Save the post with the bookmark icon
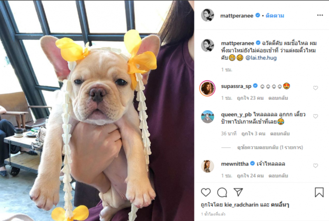The width and height of the screenshot is (329, 221). point(319,192)
